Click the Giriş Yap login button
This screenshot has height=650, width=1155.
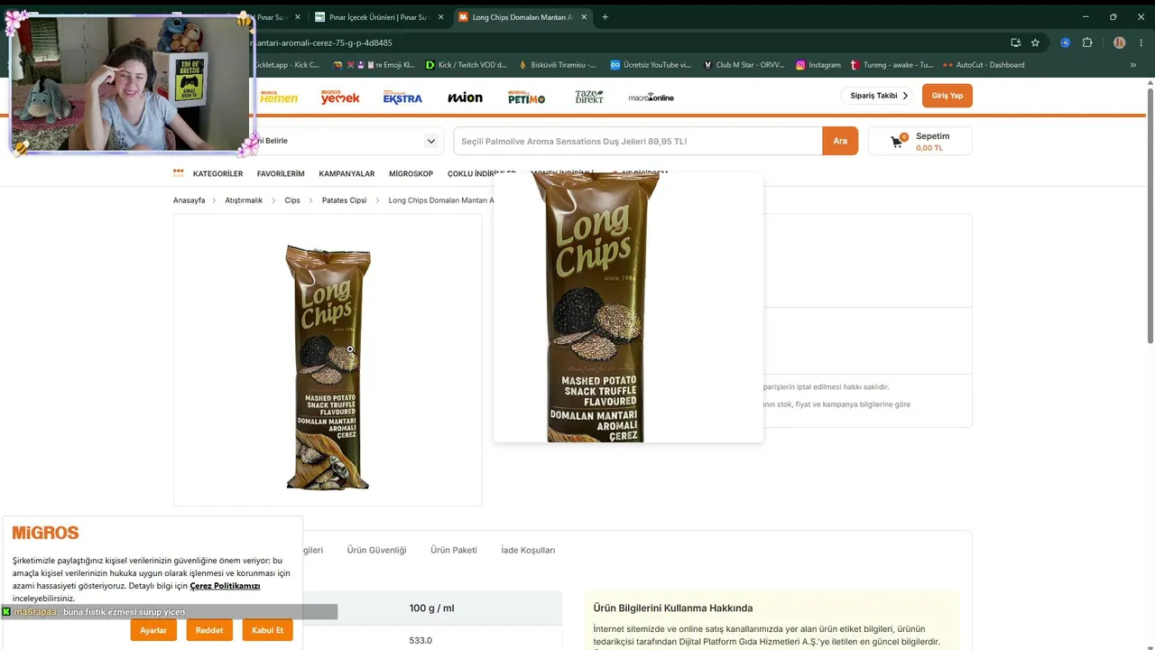click(947, 96)
